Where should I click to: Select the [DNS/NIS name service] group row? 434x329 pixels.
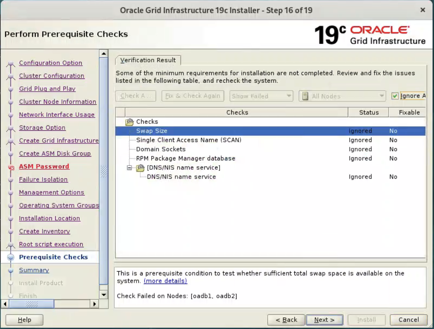270,168
